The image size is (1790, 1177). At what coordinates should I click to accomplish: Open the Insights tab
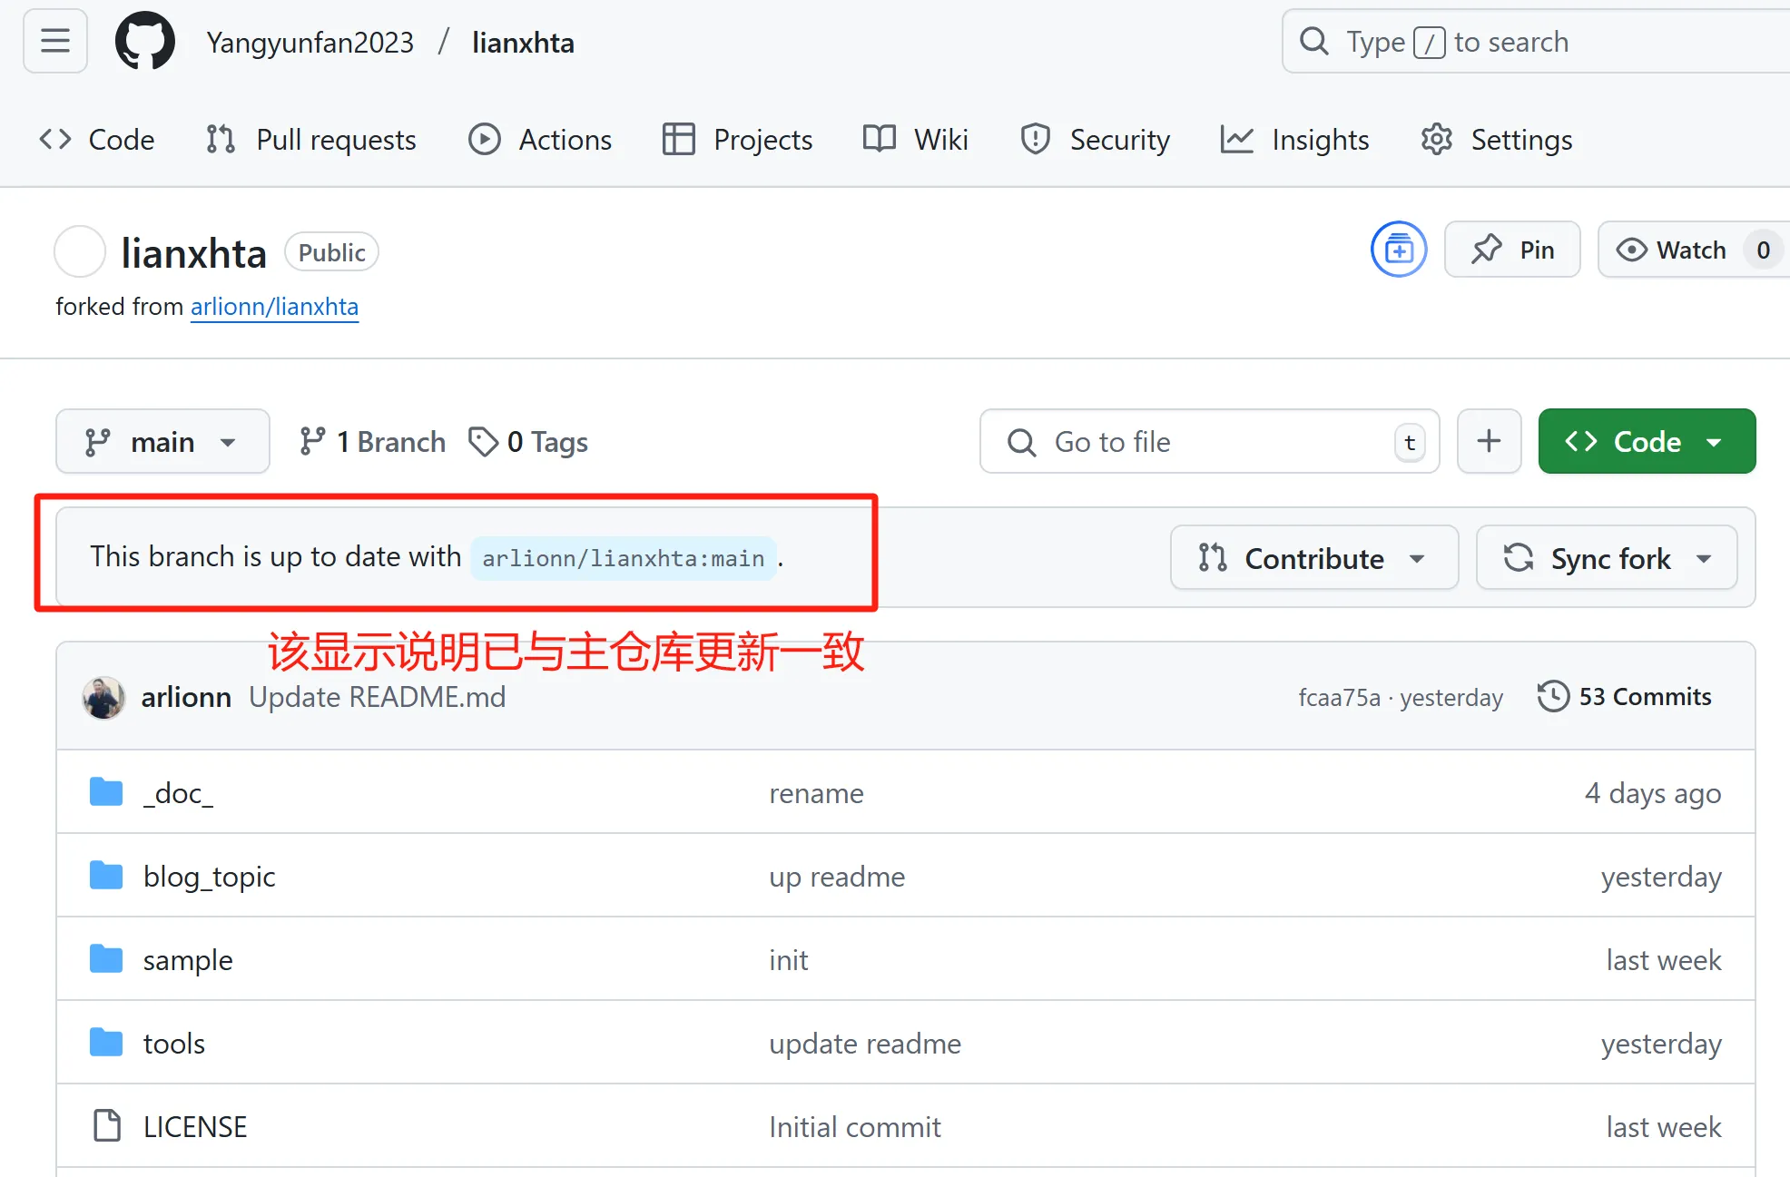1295,140
